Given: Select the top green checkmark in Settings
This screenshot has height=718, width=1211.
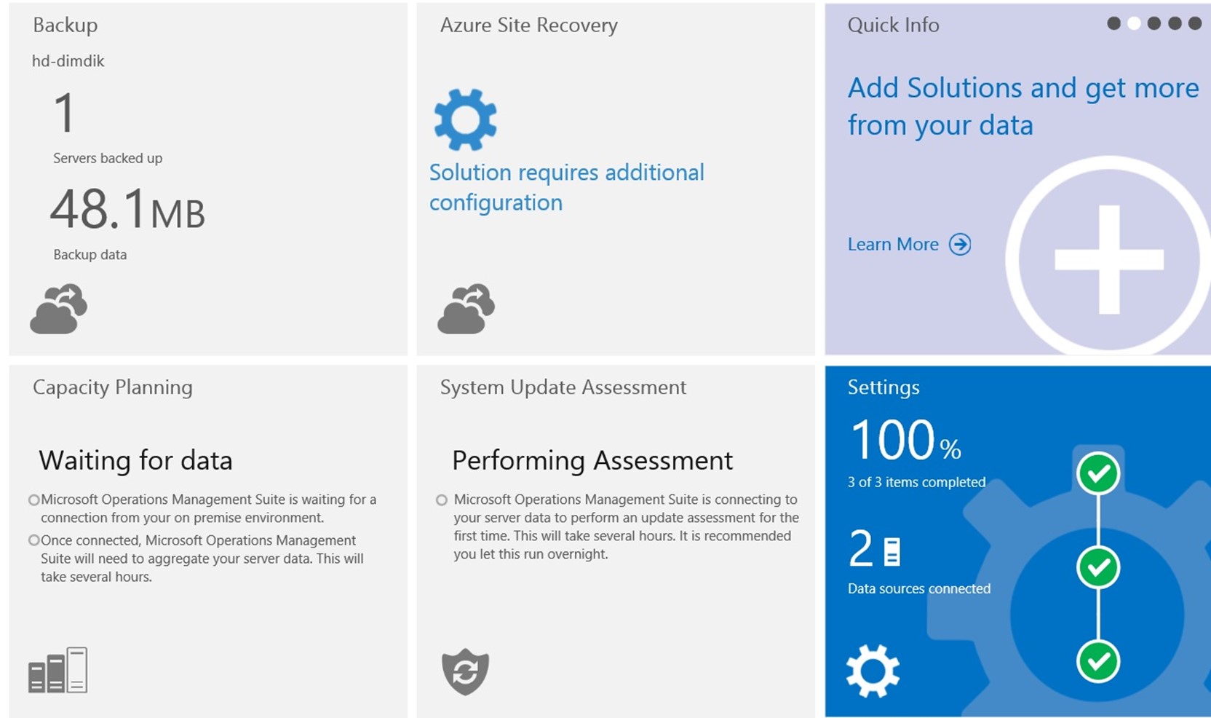Looking at the screenshot, I should pos(1098,473).
